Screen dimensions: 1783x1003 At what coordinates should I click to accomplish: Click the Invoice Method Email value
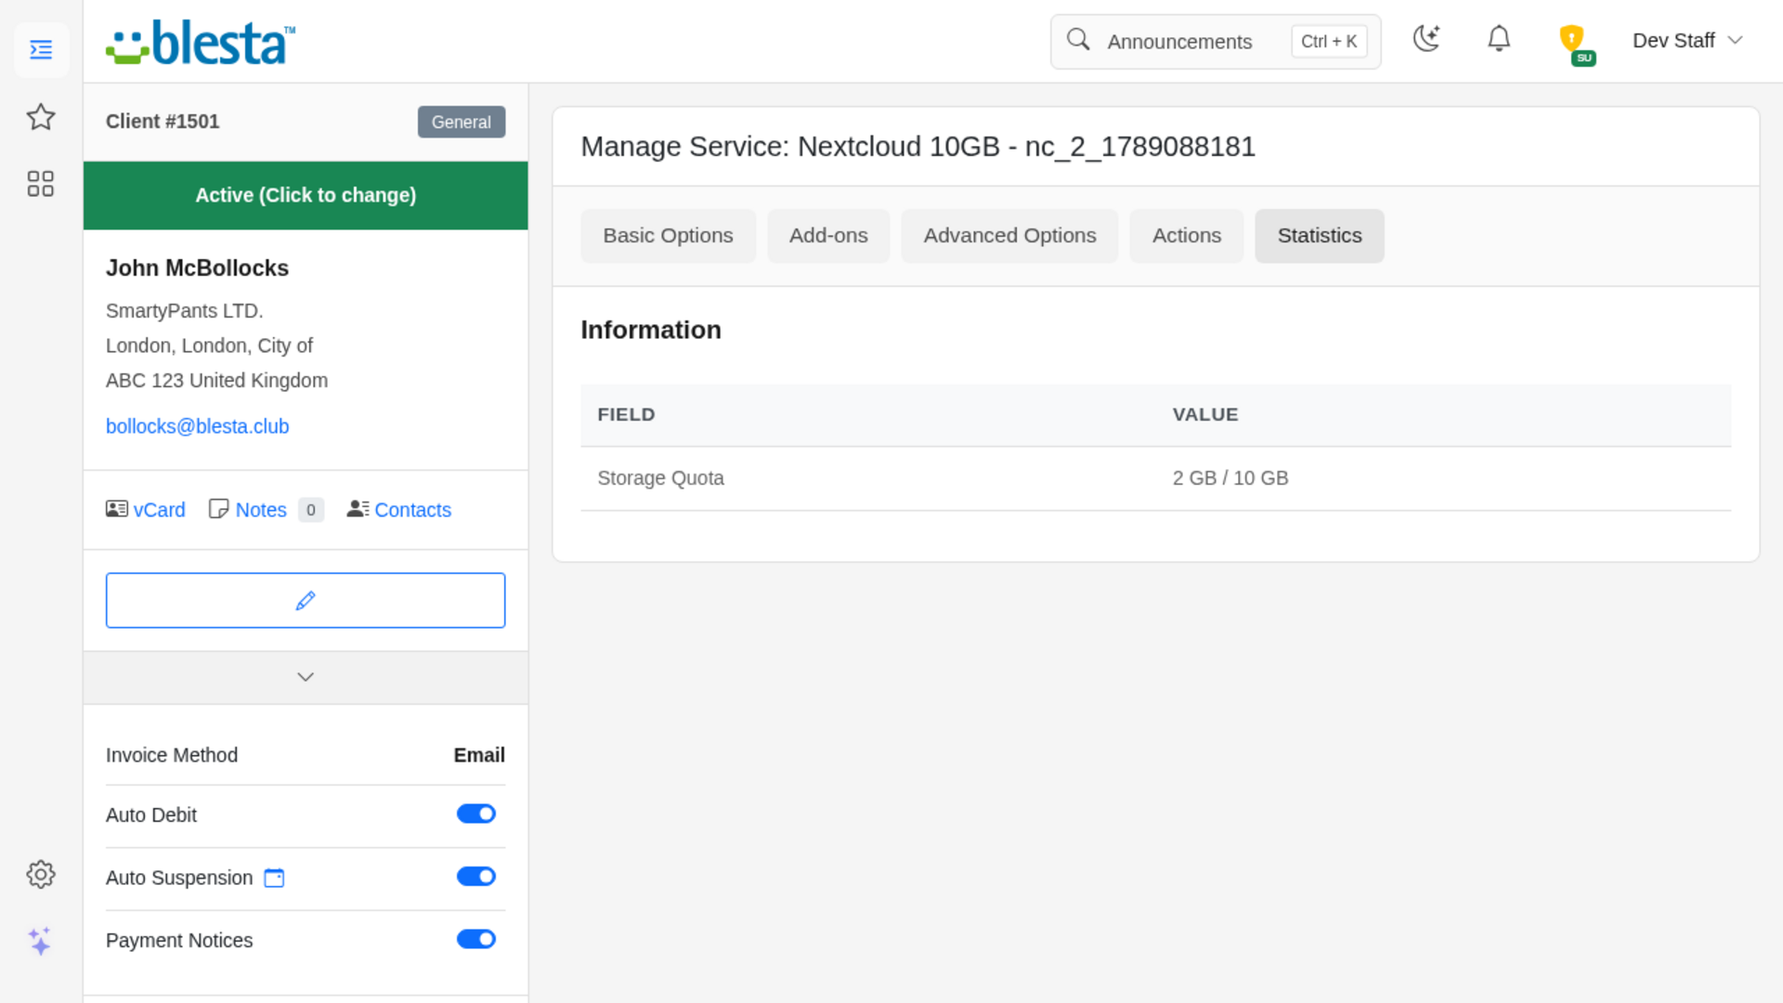(x=479, y=755)
